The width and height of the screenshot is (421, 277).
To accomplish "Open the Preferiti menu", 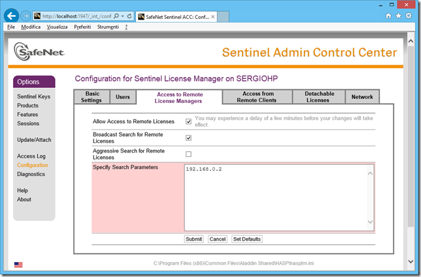I will pyautogui.click(x=82, y=27).
